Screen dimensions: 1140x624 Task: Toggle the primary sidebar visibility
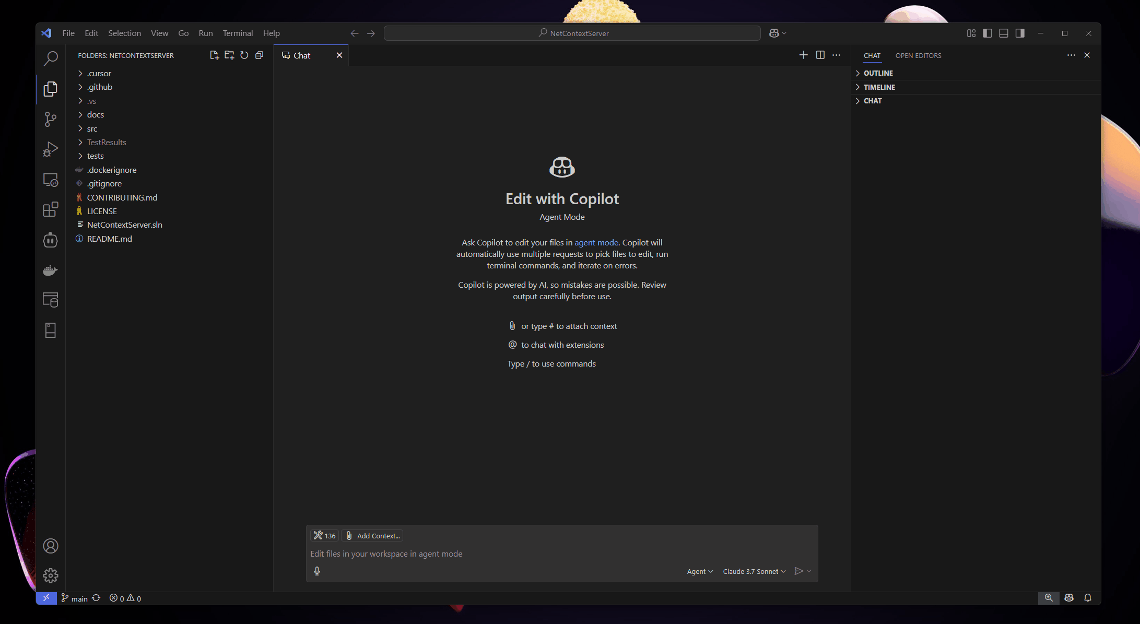(x=987, y=33)
